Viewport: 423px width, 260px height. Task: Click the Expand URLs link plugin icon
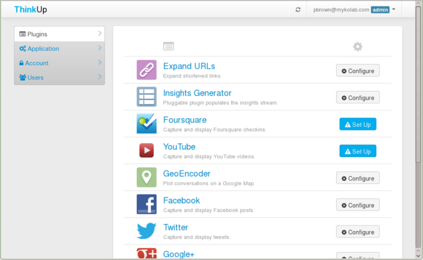click(x=147, y=70)
